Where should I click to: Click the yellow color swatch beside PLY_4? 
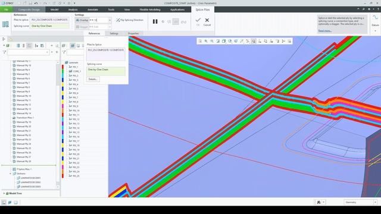(x=63, y=84)
